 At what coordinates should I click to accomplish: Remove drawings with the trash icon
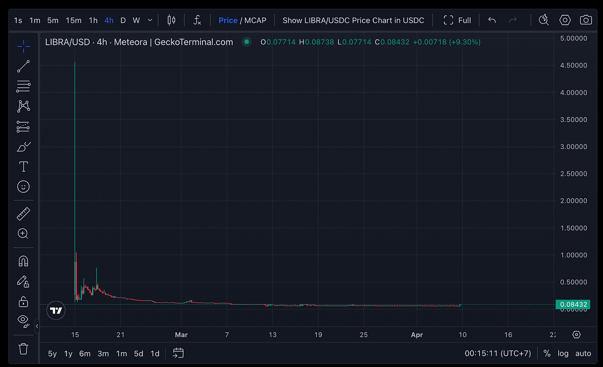24,348
